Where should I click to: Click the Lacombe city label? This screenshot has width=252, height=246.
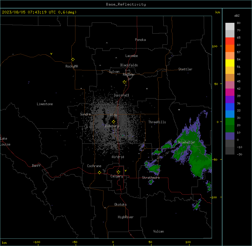click(x=132, y=56)
